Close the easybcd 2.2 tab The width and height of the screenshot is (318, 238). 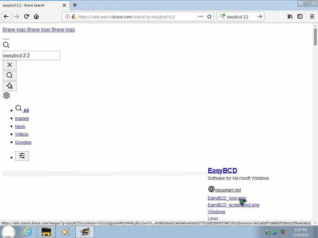coord(64,5)
